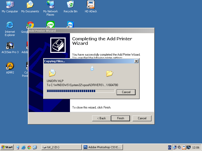
Task: Click 'Completing the Add Printer Wizard' heading
Action: (x=102, y=41)
